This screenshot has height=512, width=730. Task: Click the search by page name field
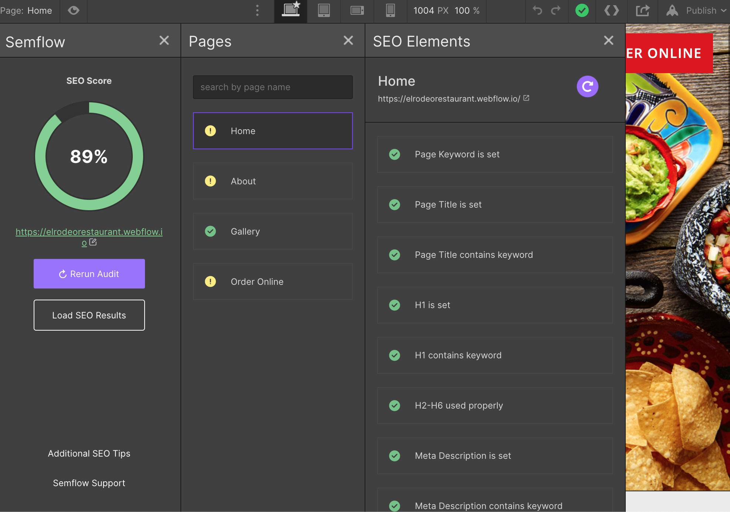pyautogui.click(x=273, y=87)
